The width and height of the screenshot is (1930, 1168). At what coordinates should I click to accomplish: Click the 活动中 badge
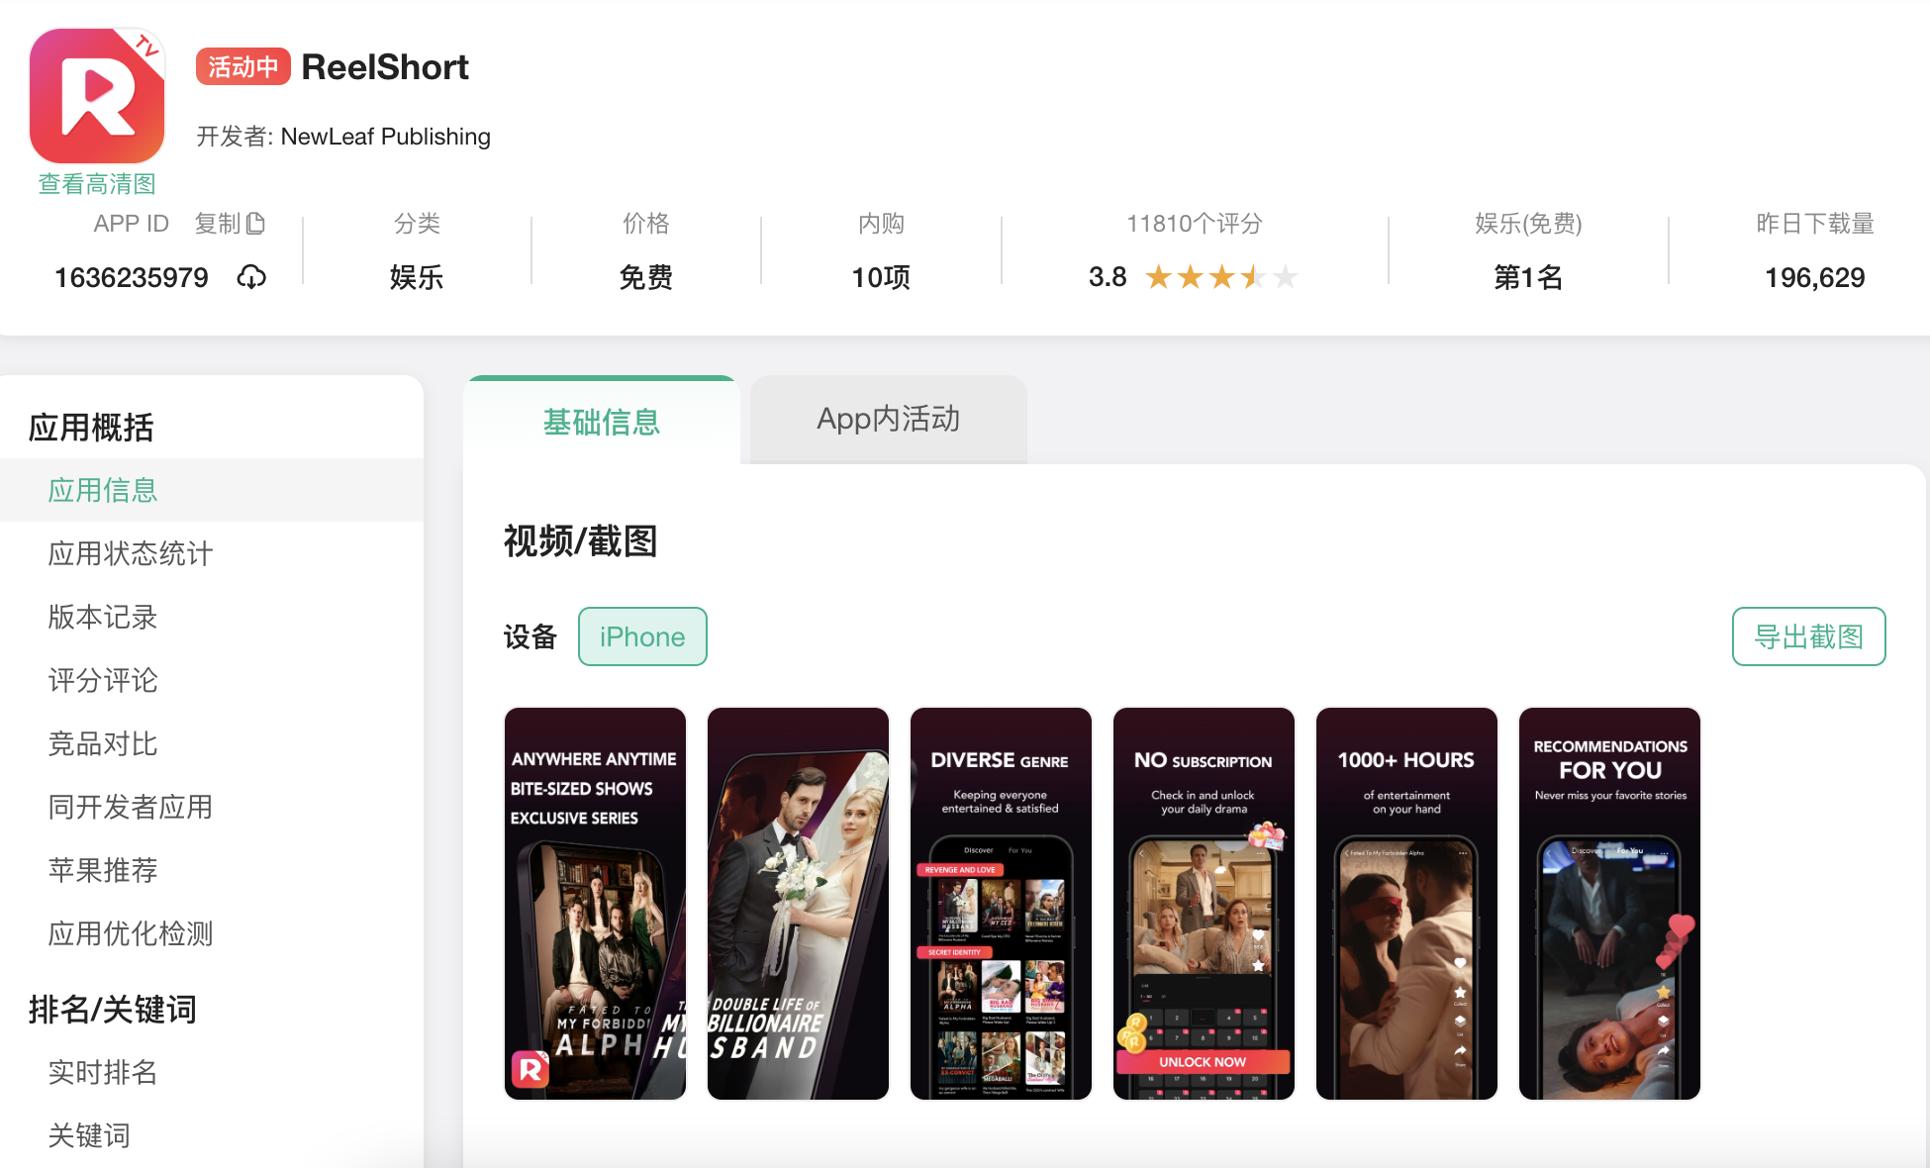click(242, 66)
